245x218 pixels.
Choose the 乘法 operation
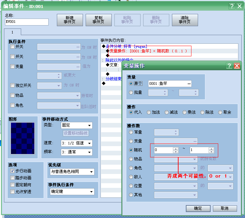[184, 112]
